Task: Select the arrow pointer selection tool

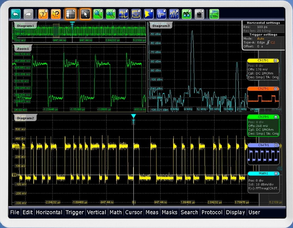Action: point(85,14)
